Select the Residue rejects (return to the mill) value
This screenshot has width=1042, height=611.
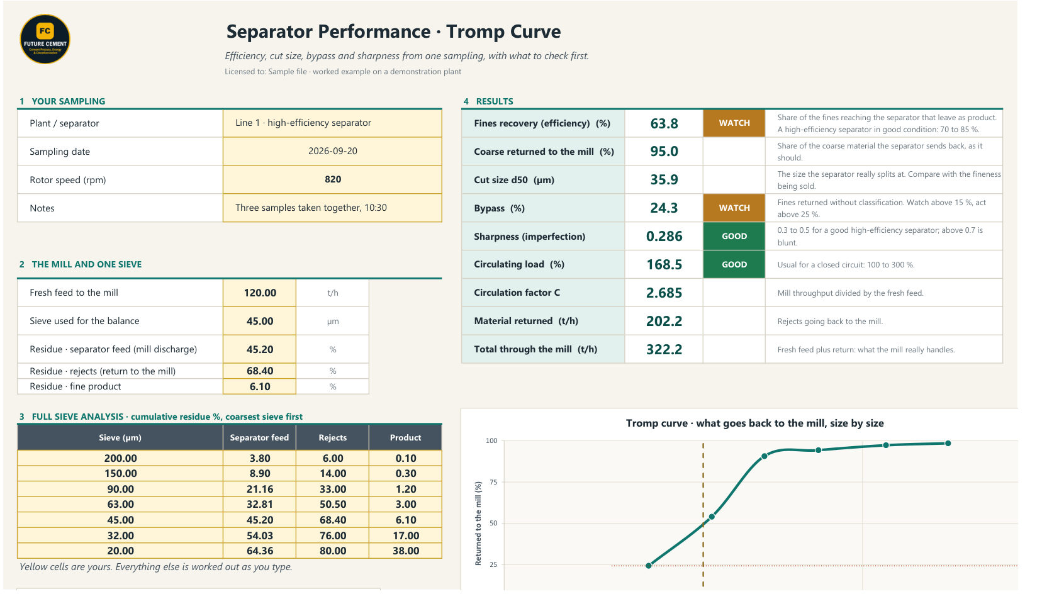click(259, 371)
